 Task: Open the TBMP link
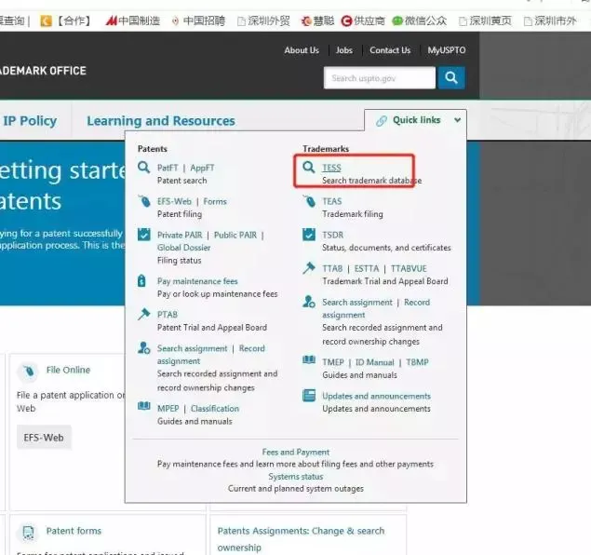coord(417,362)
